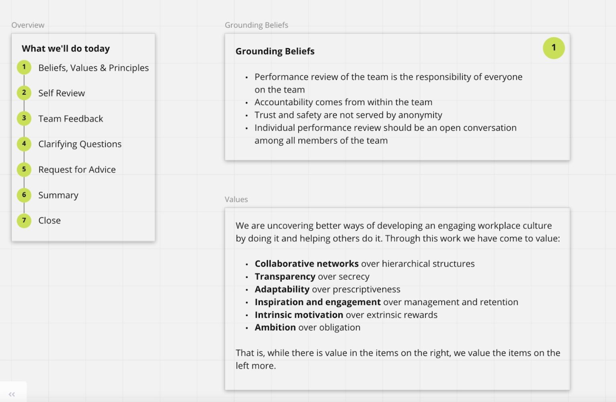Click the green step 5 circle beside Request for Advice
This screenshot has width=616, height=402.
click(24, 169)
